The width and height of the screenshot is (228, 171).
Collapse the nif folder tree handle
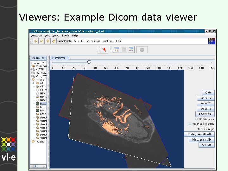pos(34,83)
